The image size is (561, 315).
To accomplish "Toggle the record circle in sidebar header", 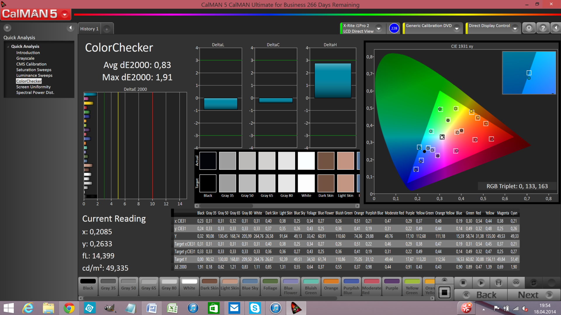I will (7, 28).
